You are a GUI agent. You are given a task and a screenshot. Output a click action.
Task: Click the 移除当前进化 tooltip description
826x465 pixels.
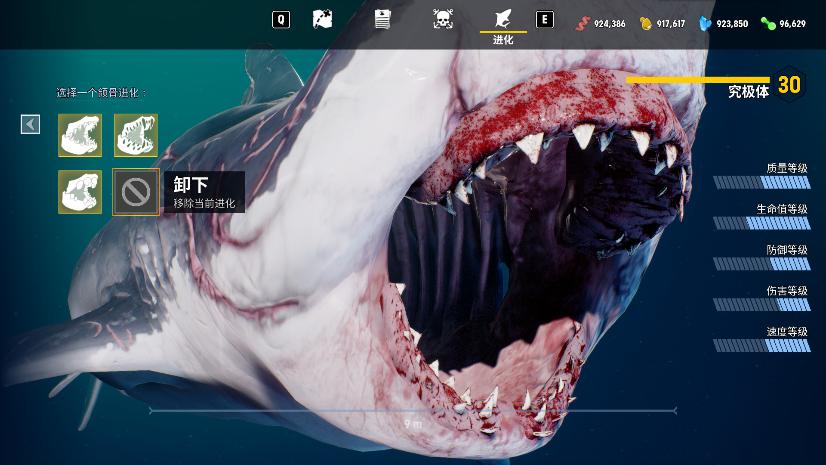[x=204, y=203]
